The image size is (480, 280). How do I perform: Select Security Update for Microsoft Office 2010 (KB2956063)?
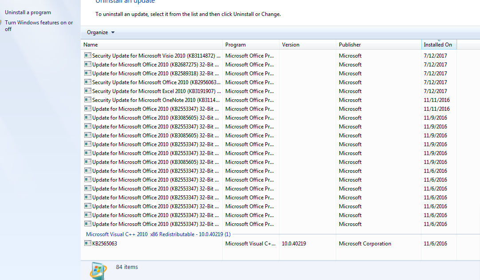pyautogui.click(x=156, y=82)
